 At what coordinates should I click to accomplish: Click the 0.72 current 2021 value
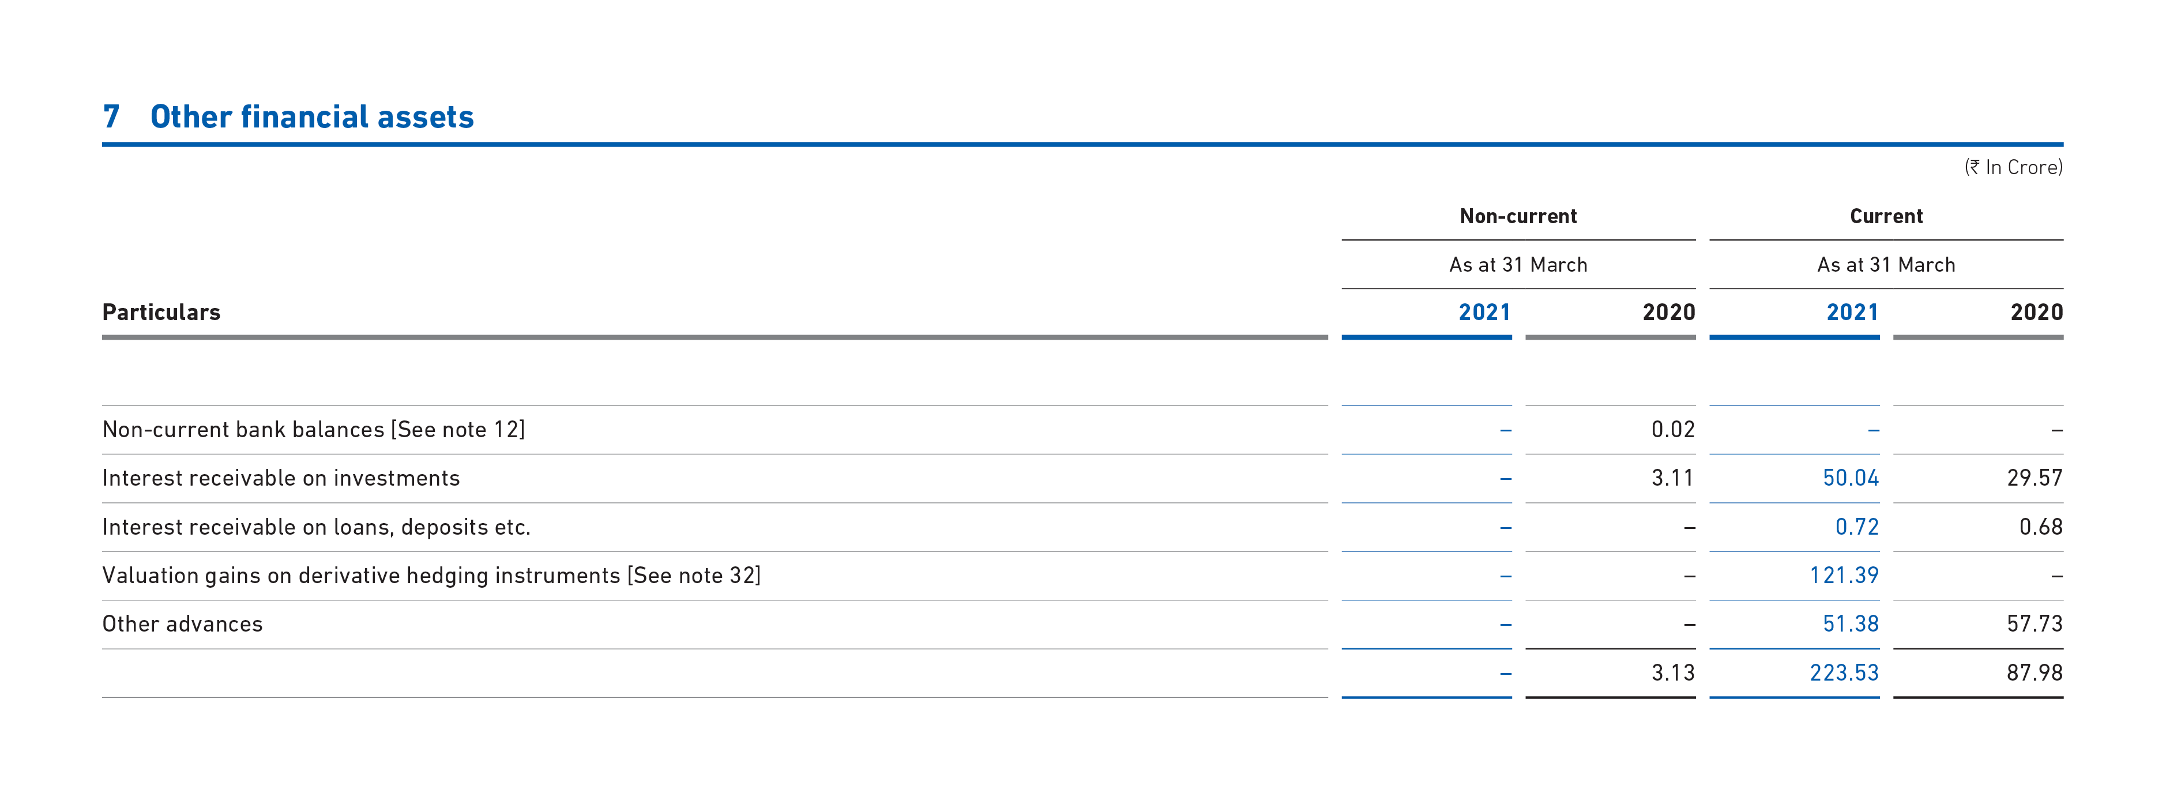pos(1856,527)
